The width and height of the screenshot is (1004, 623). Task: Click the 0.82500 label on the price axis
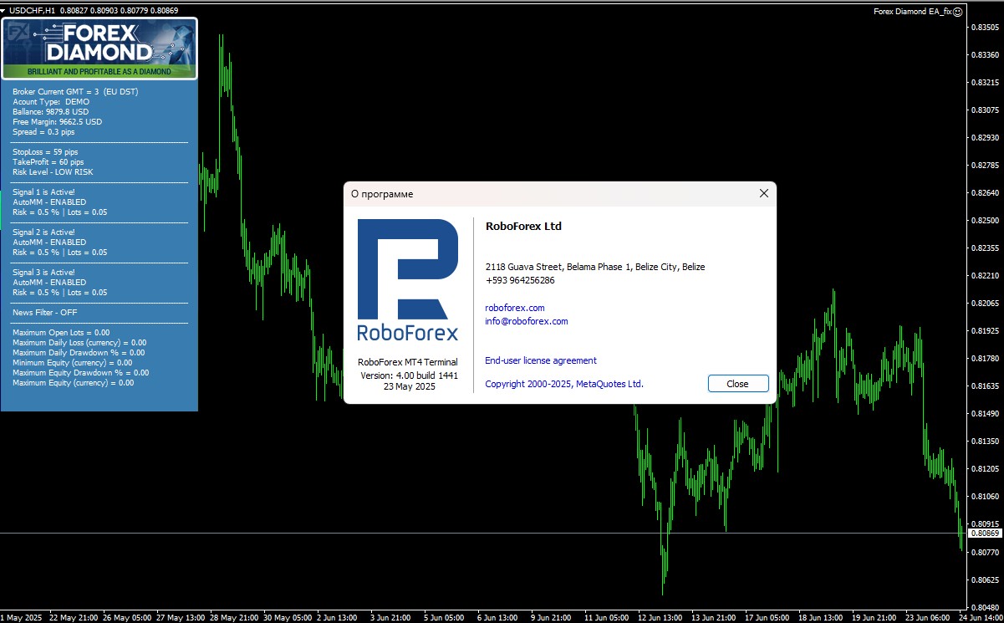(x=985, y=221)
